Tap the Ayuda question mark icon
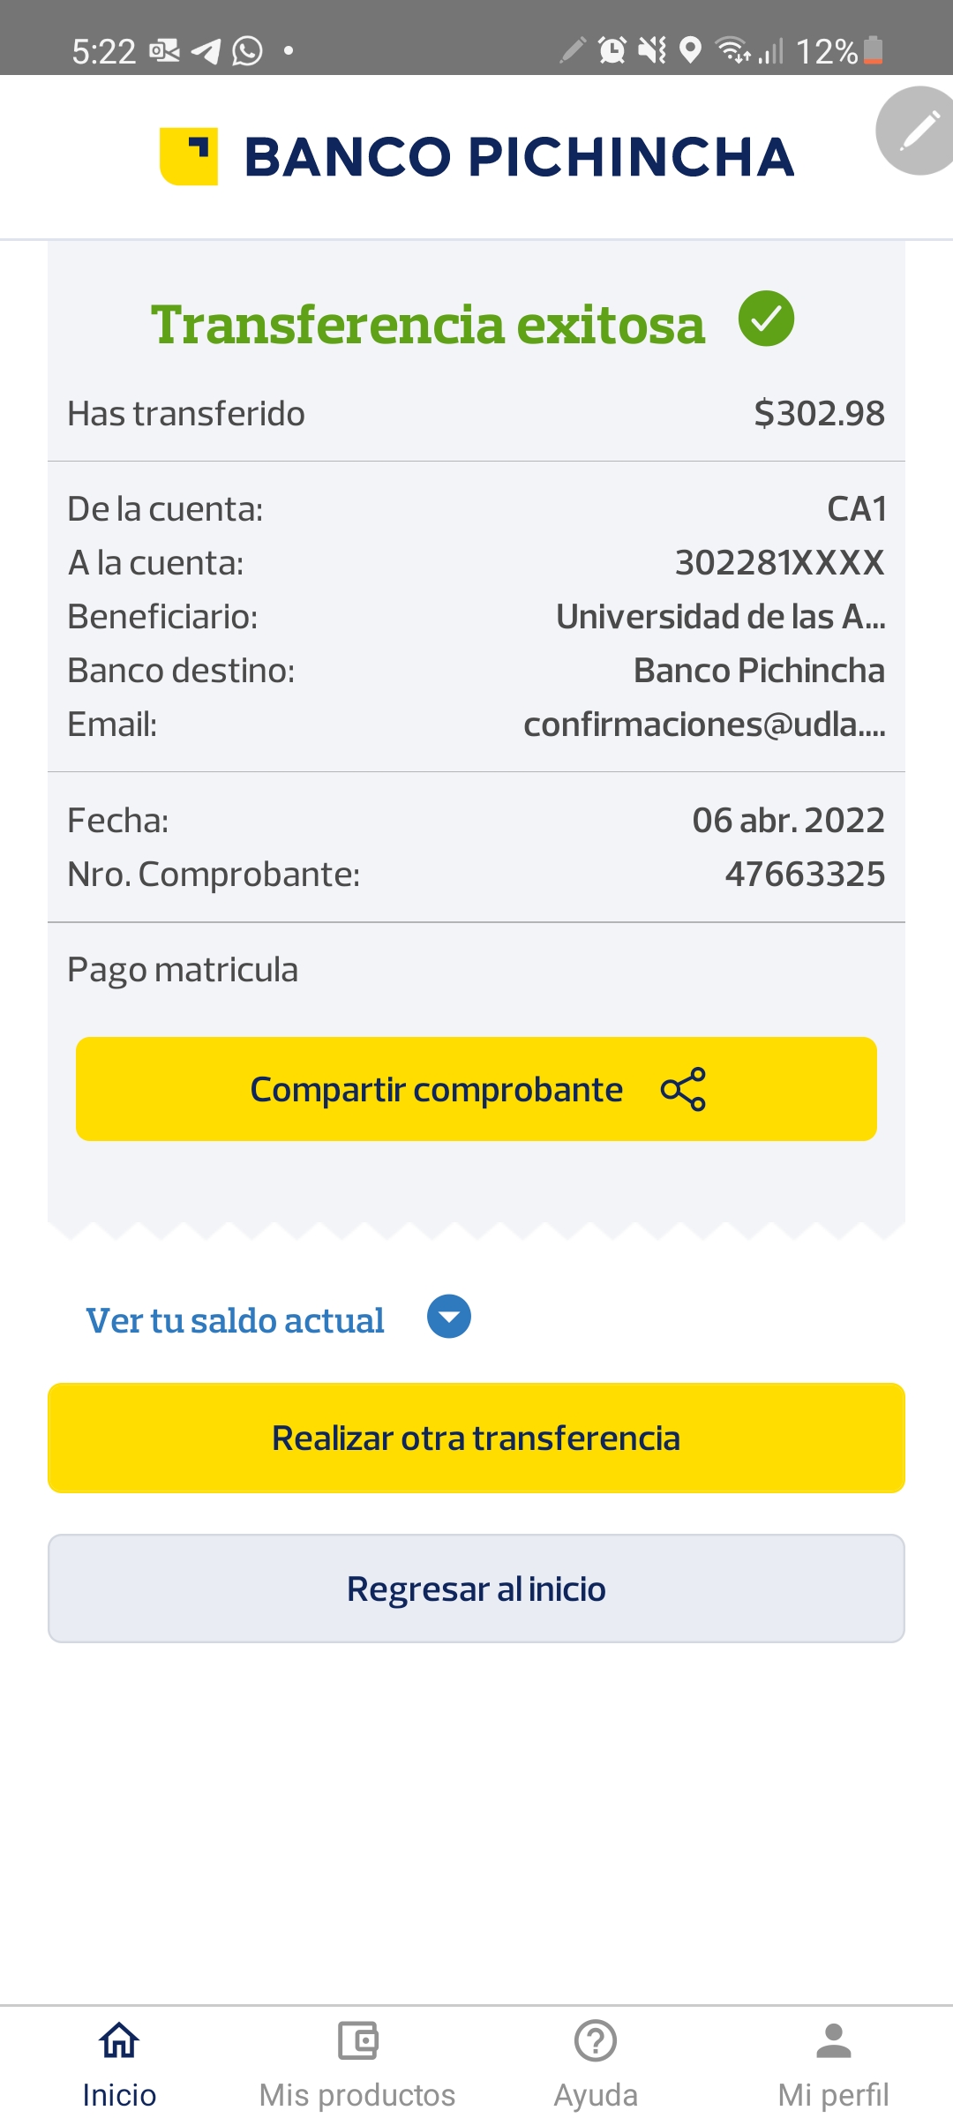Image resolution: width=953 pixels, height=2118 pixels. click(596, 2040)
